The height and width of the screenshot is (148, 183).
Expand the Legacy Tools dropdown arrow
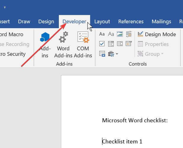click(x=117, y=54)
